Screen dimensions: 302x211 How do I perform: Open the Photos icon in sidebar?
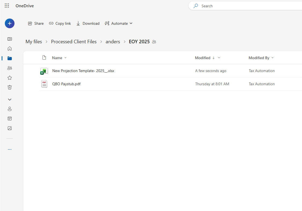pyautogui.click(x=10, y=128)
